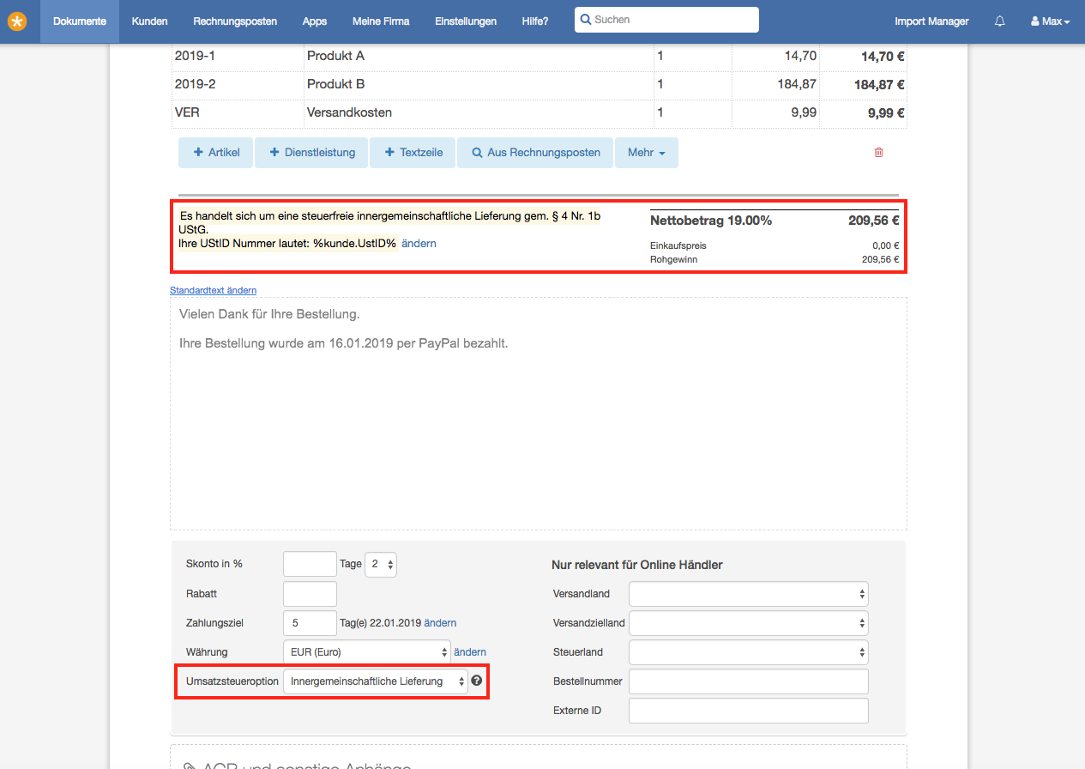Click the VER article cell

point(238,112)
